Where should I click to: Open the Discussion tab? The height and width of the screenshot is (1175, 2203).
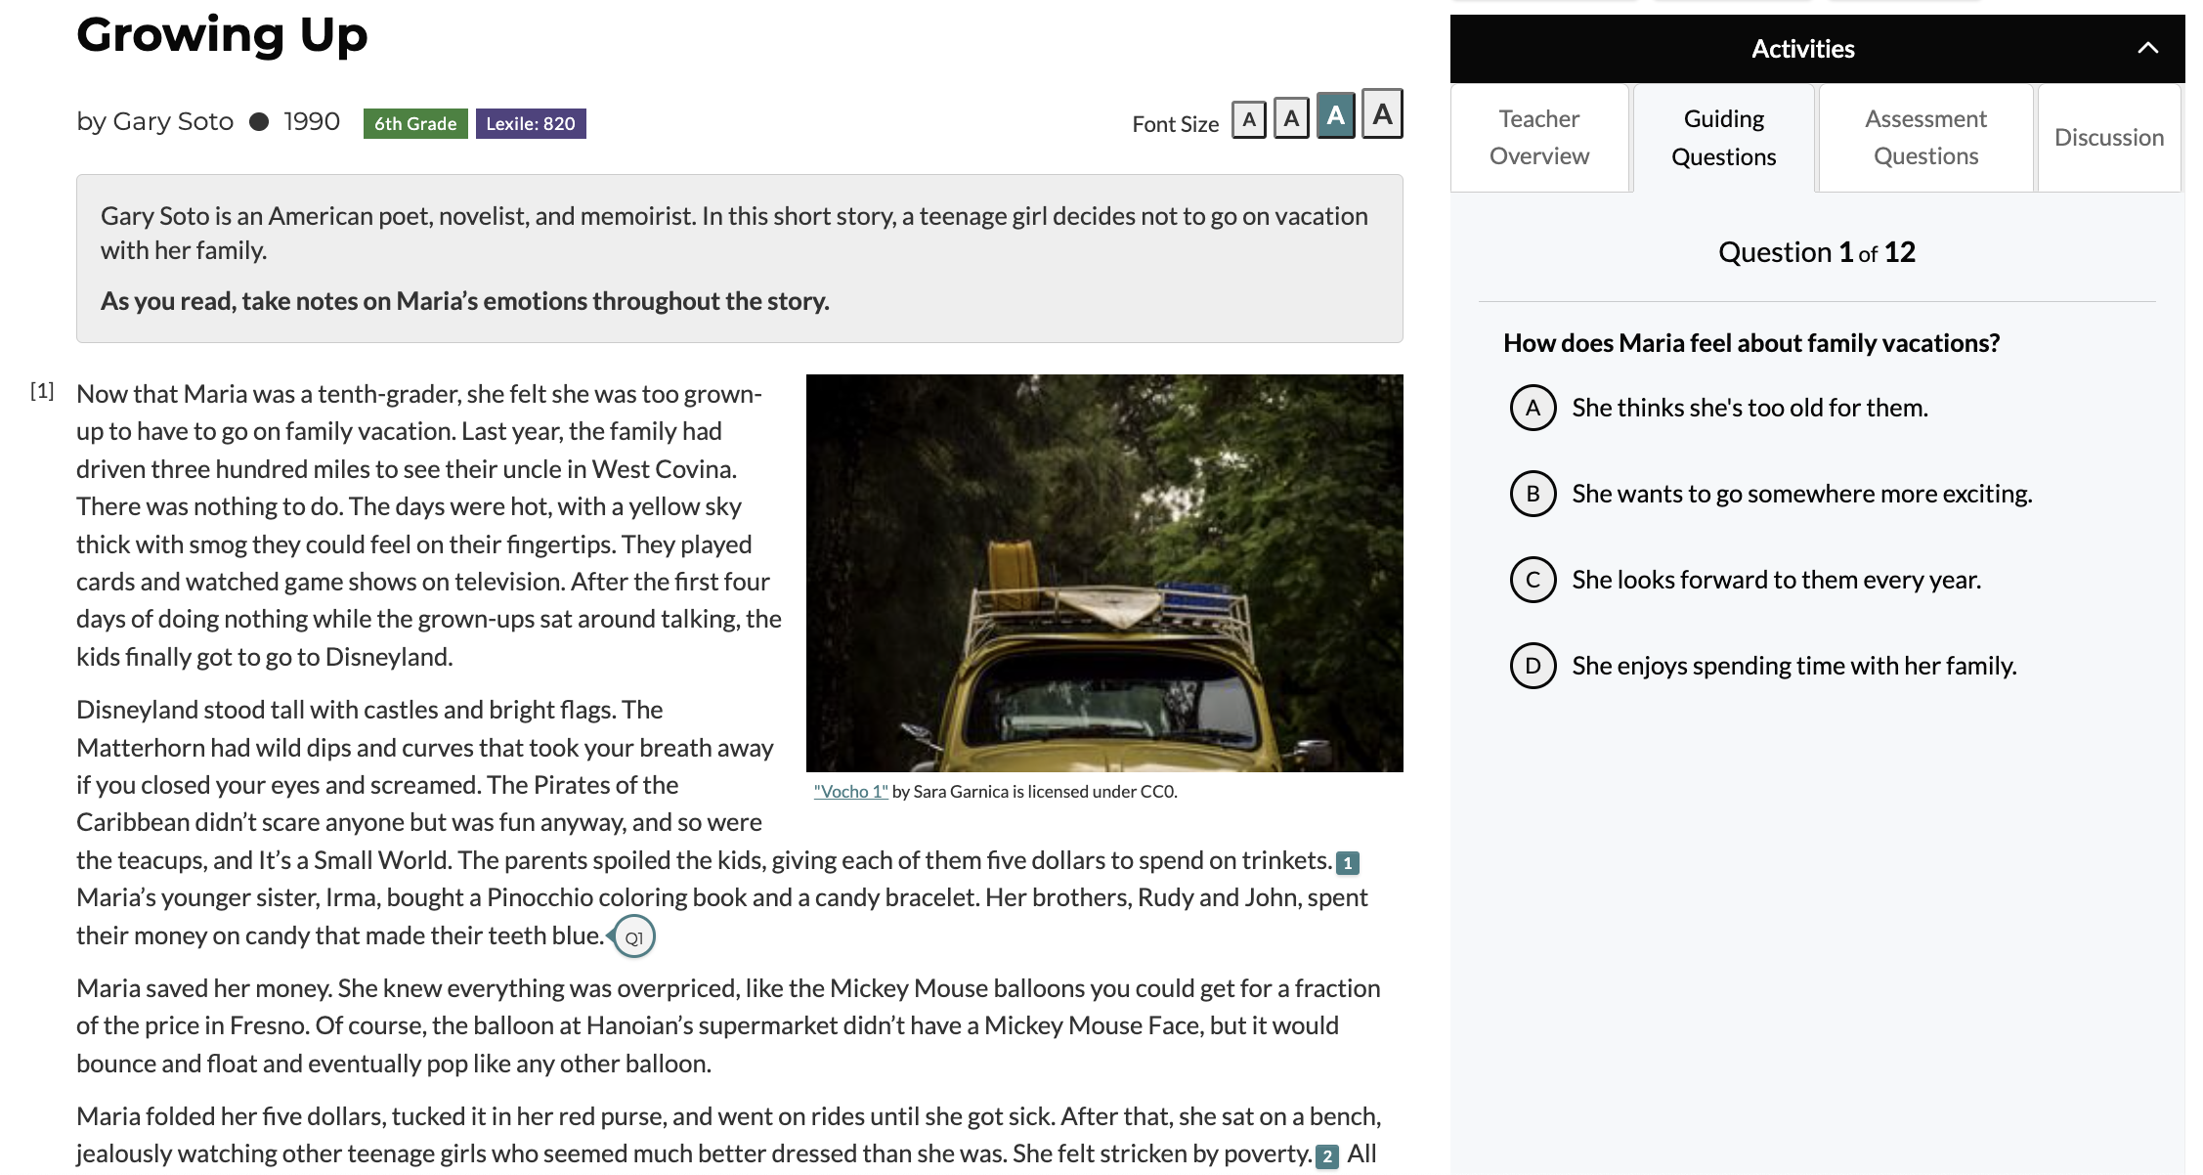[2109, 138]
